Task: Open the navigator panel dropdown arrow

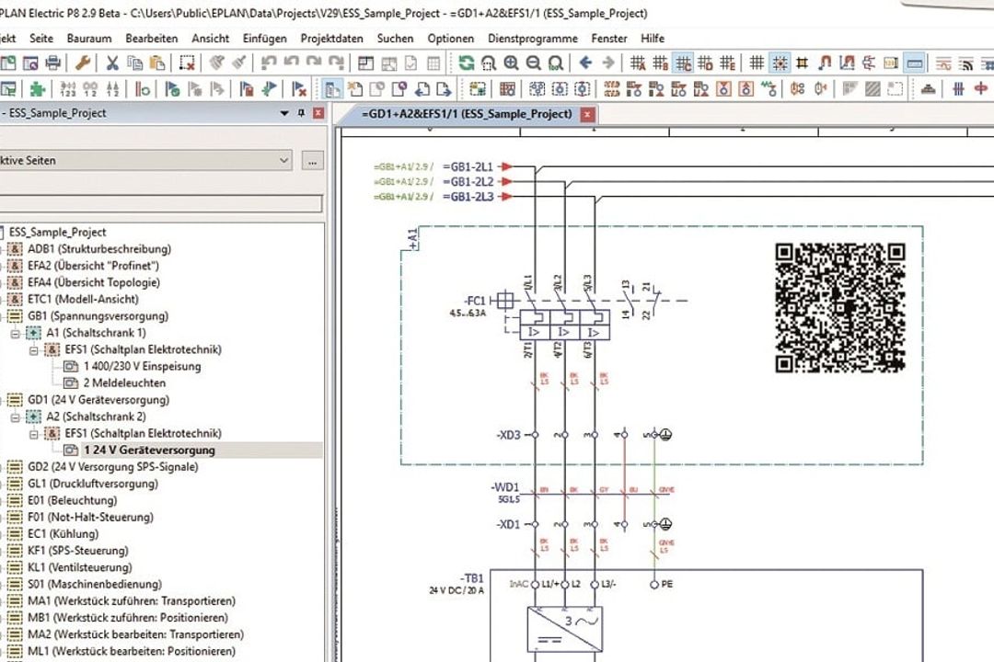Action: point(284,113)
